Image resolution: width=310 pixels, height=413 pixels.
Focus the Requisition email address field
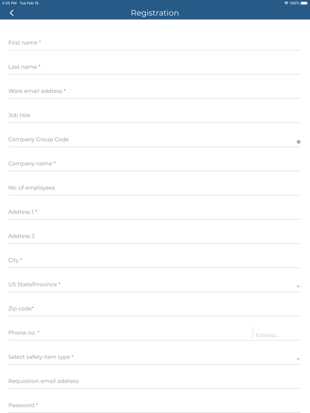(x=154, y=381)
